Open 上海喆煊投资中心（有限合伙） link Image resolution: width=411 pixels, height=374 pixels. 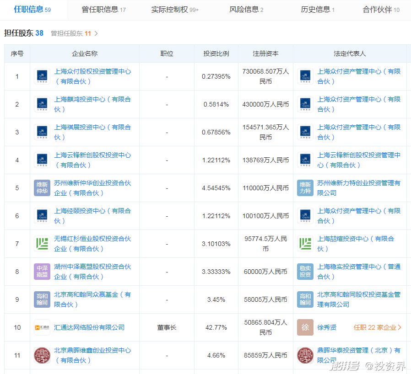pyautogui.click(x=356, y=244)
